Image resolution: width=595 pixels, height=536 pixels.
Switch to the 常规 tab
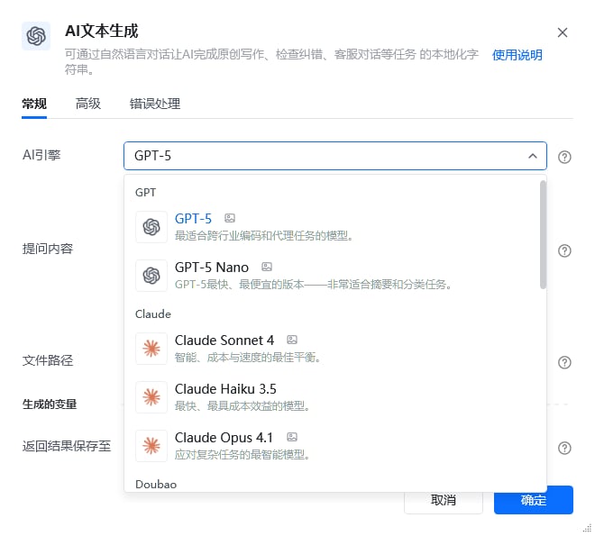pyautogui.click(x=34, y=104)
